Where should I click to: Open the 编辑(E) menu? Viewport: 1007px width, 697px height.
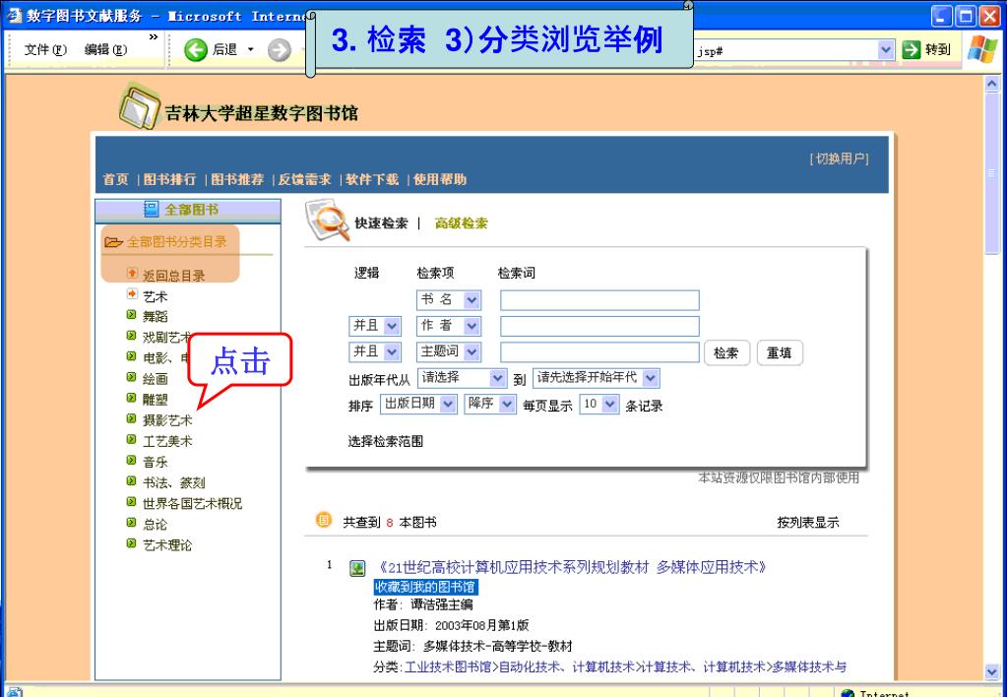click(106, 49)
